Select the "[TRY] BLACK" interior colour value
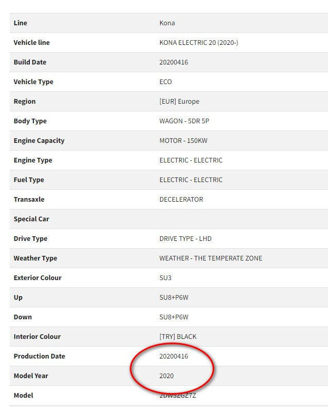This screenshot has width=328, height=407. click(178, 336)
